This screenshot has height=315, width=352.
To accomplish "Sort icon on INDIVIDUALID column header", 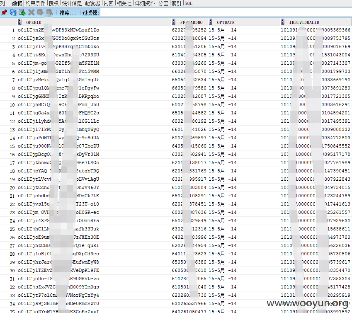I will 283,22.
